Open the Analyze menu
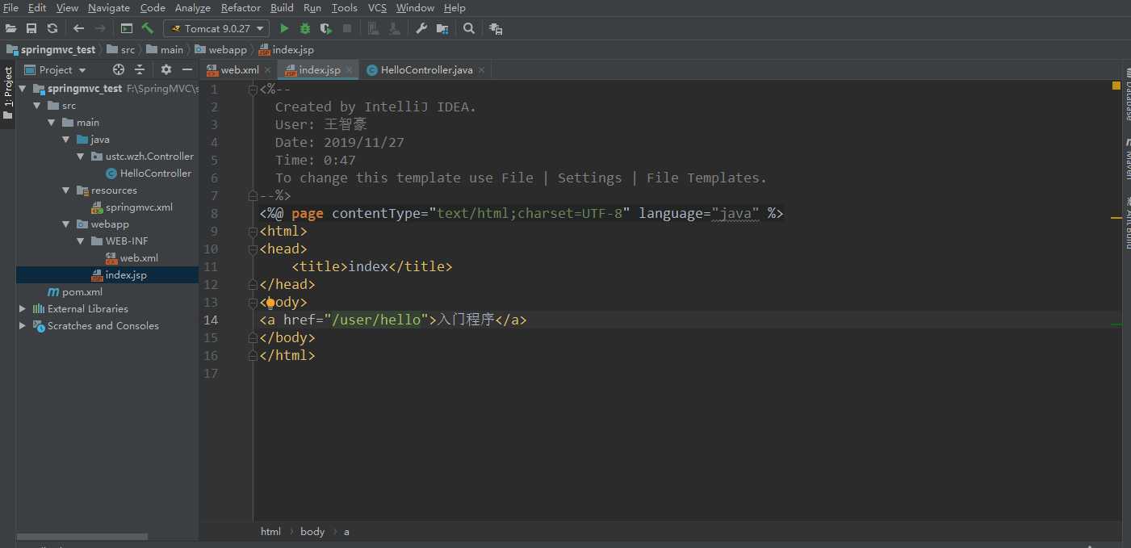Image resolution: width=1131 pixels, height=548 pixels. [x=193, y=7]
